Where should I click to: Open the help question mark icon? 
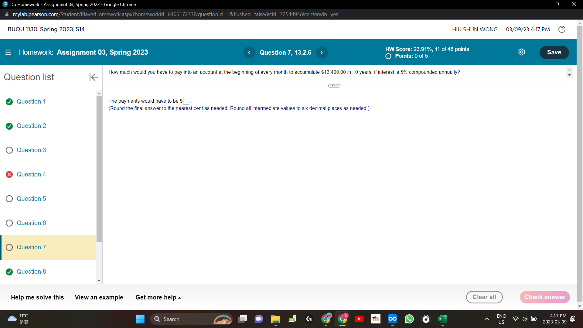click(x=562, y=29)
